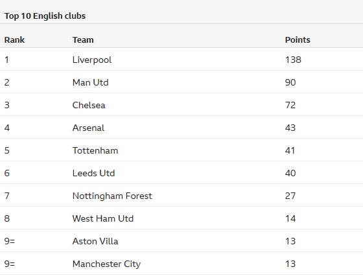Image resolution: width=363 pixels, height=278 pixels.
Task: Click the Rank column header
Action: click(x=14, y=40)
